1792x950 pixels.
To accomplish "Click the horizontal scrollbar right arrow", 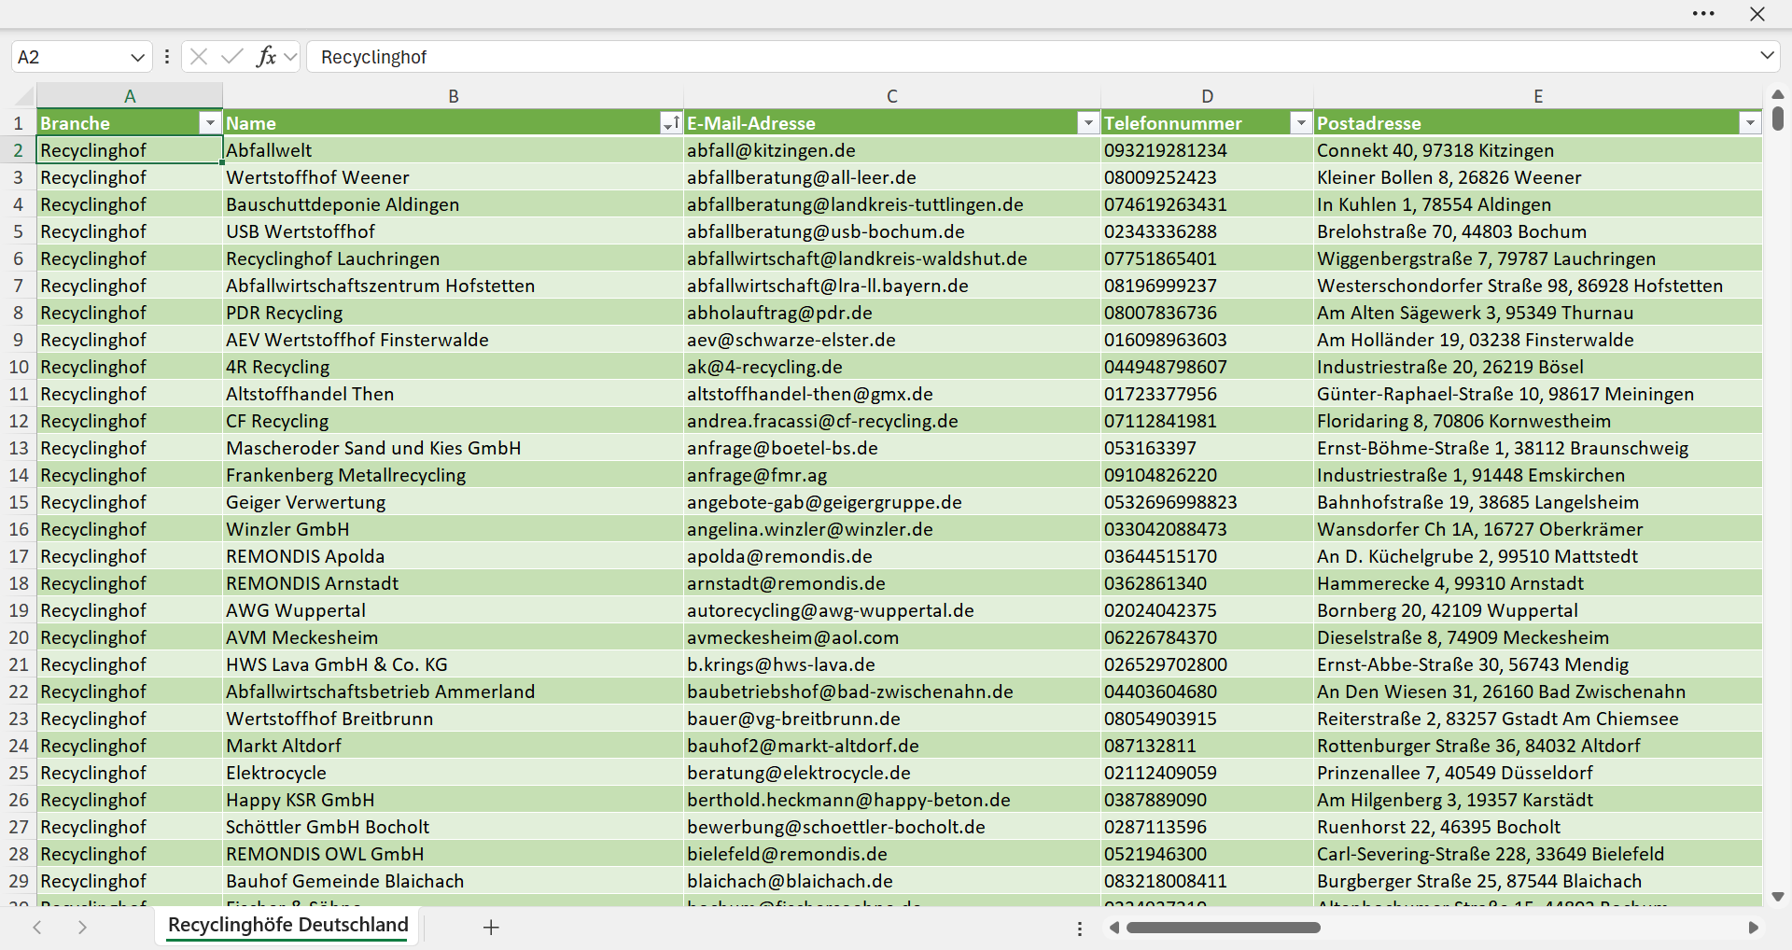I will pyautogui.click(x=1753, y=928).
